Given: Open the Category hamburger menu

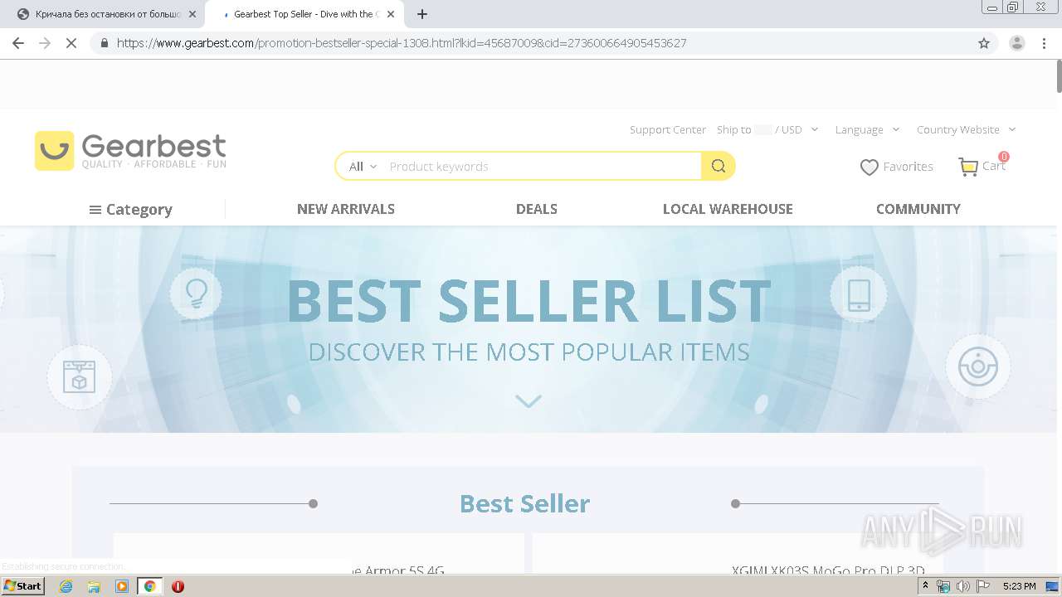Looking at the screenshot, I should pos(131,210).
